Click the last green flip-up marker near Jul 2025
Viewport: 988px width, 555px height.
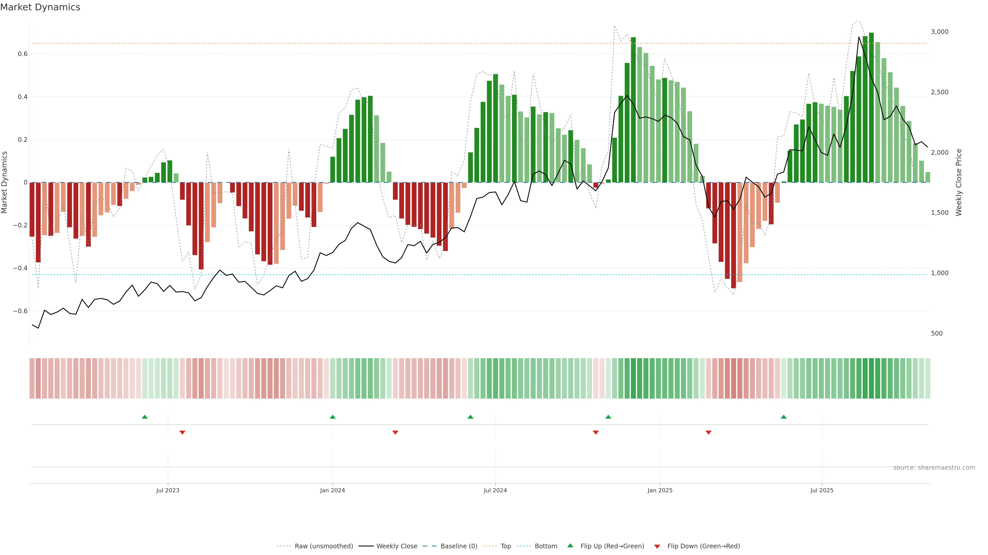point(783,417)
